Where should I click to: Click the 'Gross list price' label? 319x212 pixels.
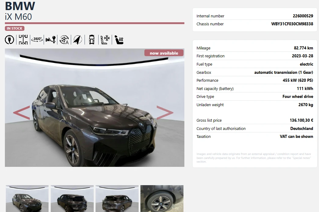pos(209,120)
